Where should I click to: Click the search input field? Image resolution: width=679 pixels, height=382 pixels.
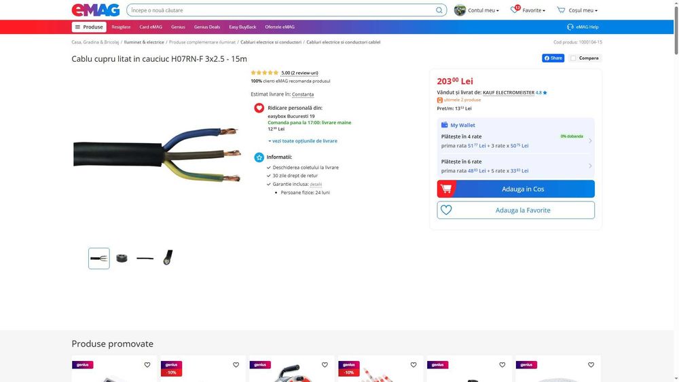point(282,10)
